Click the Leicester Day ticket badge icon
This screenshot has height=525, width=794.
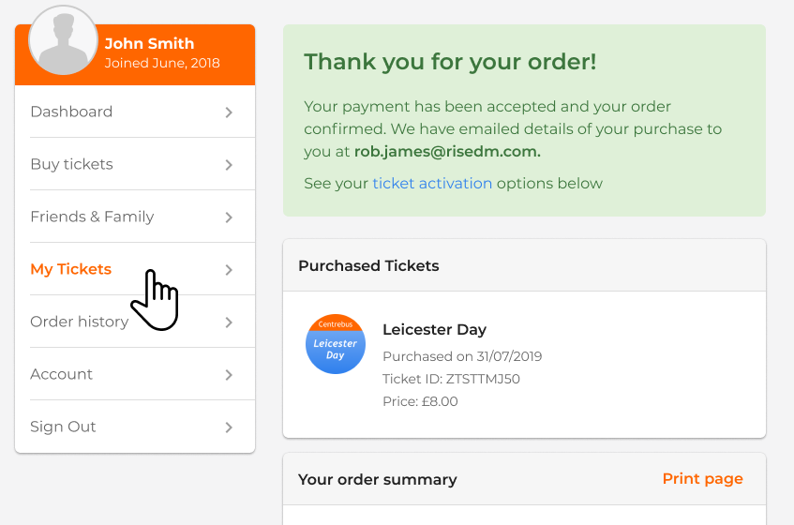click(336, 344)
